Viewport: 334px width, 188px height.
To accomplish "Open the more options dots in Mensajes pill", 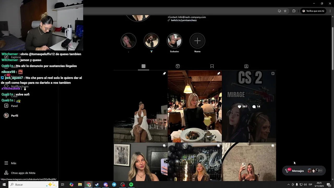I will [321, 171].
